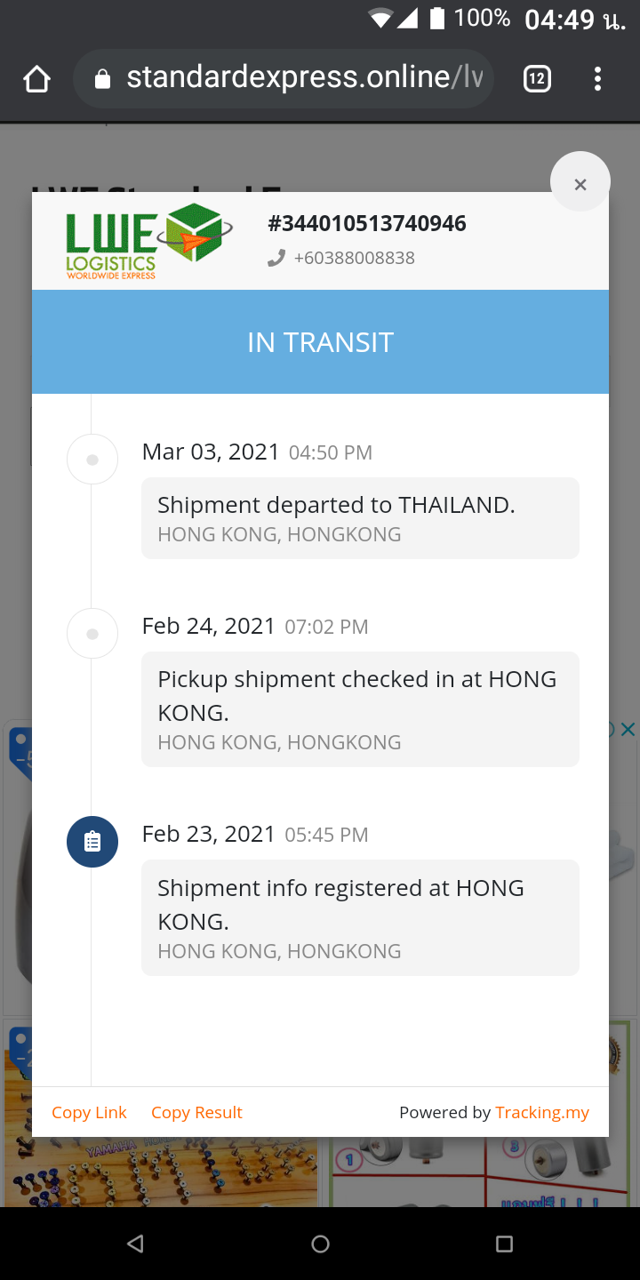Open Chrome's three-dot overflow menu

pyautogui.click(x=597, y=79)
